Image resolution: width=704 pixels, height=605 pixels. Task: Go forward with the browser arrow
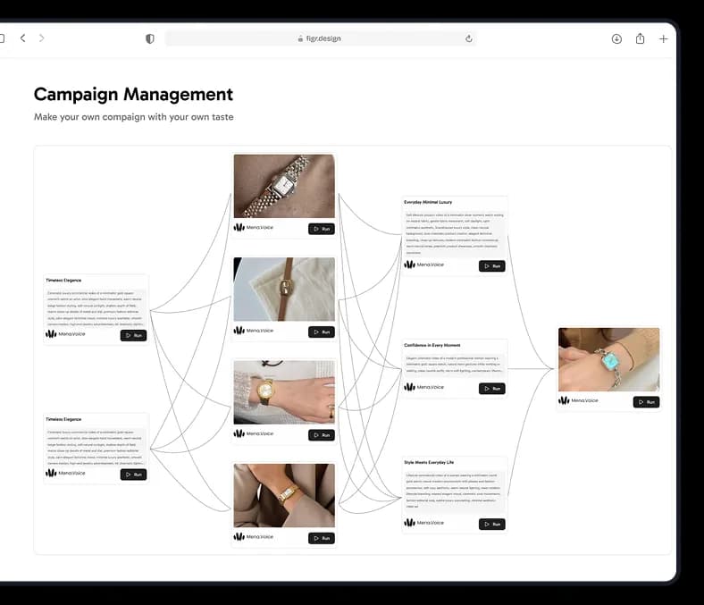42,38
